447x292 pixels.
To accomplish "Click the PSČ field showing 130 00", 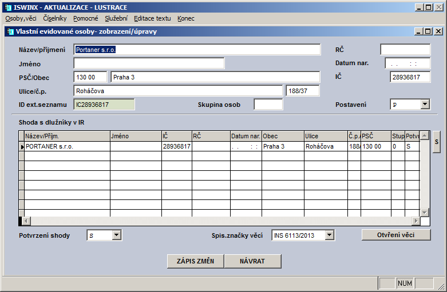I will 90,77.
